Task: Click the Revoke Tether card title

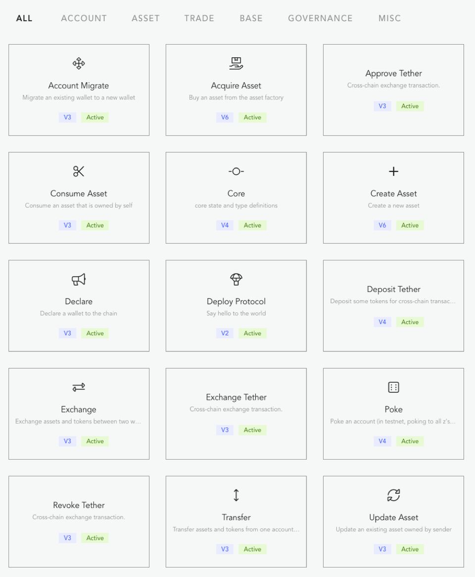Action: (79, 505)
